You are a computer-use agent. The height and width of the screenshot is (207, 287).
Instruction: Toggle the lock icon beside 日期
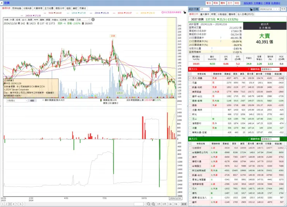coord(251,9)
